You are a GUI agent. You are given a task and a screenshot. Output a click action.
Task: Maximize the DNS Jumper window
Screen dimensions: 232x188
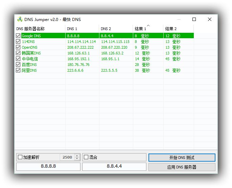click(194, 19)
